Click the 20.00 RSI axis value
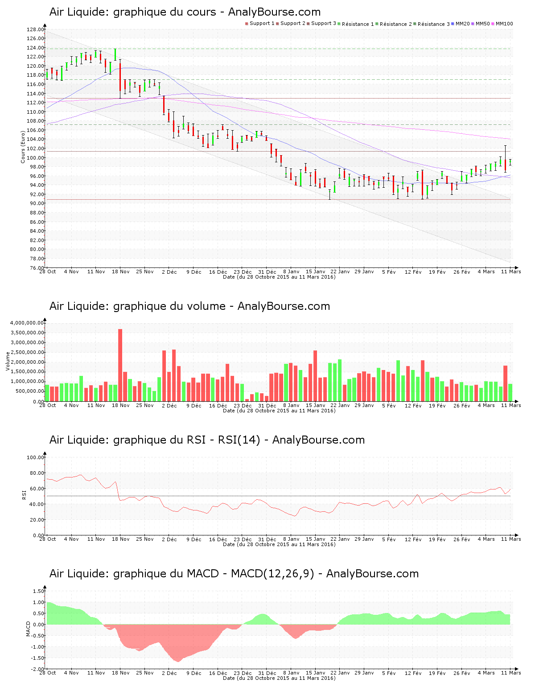 [37, 520]
